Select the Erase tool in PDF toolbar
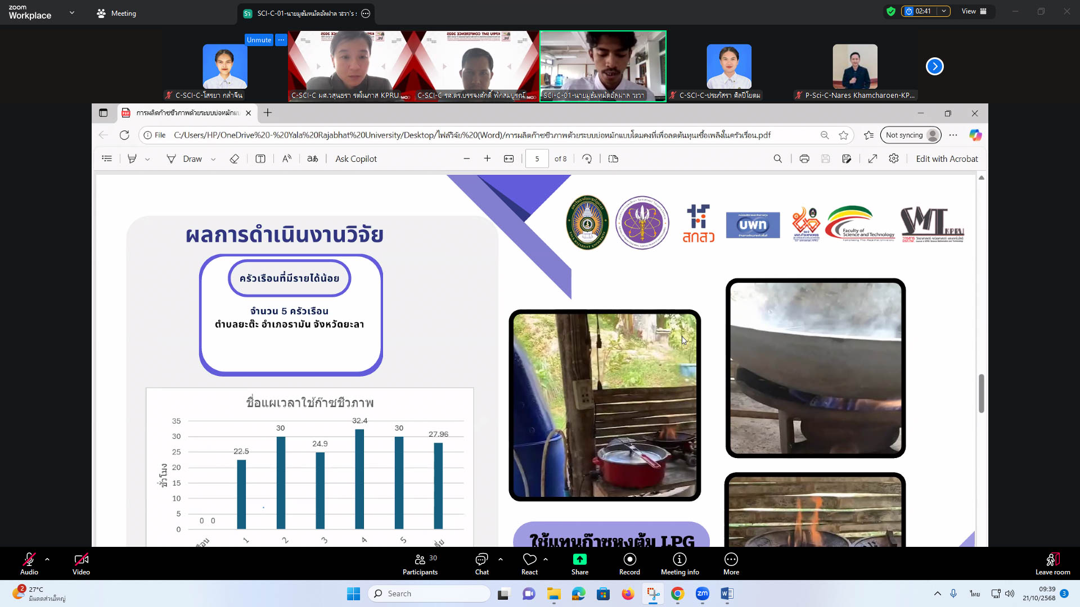The width and height of the screenshot is (1080, 607). point(235,159)
